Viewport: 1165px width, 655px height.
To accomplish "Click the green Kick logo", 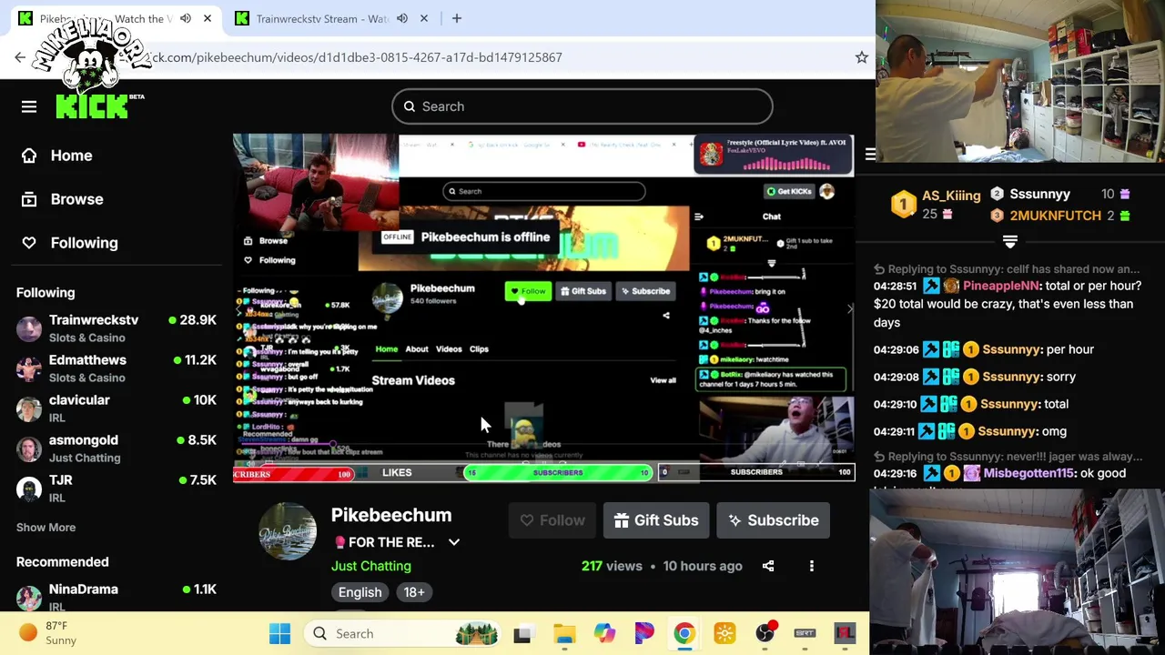I will 92,106.
